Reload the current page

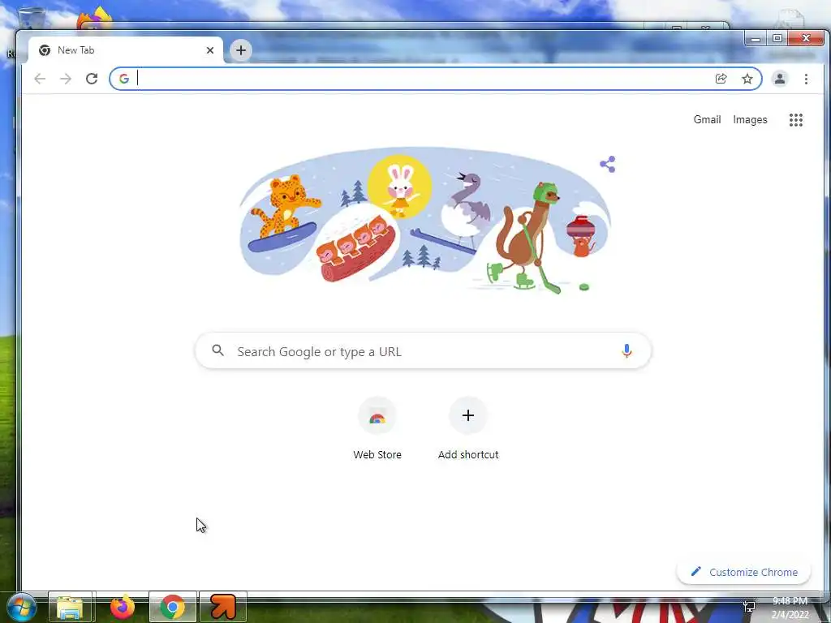[92, 79]
